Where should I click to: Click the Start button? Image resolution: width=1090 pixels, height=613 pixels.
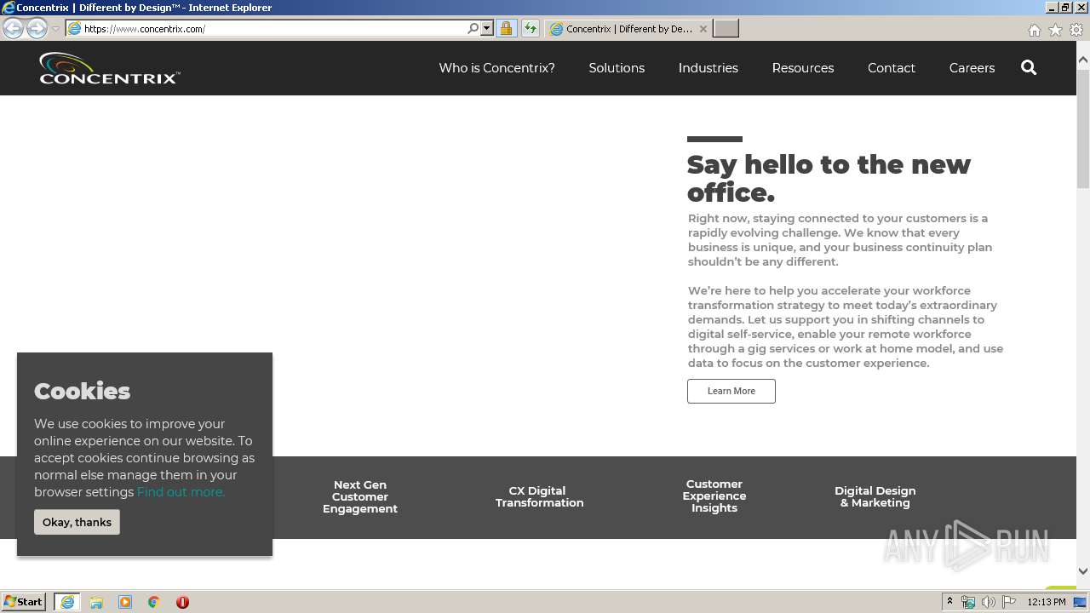click(24, 602)
